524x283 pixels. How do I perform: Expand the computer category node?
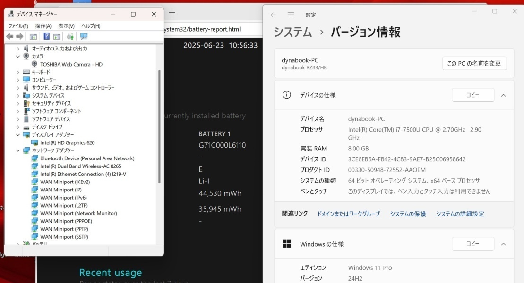click(x=18, y=80)
